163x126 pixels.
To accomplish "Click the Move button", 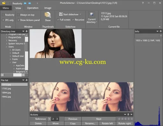I will pyautogui.click(x=55, y=123).
